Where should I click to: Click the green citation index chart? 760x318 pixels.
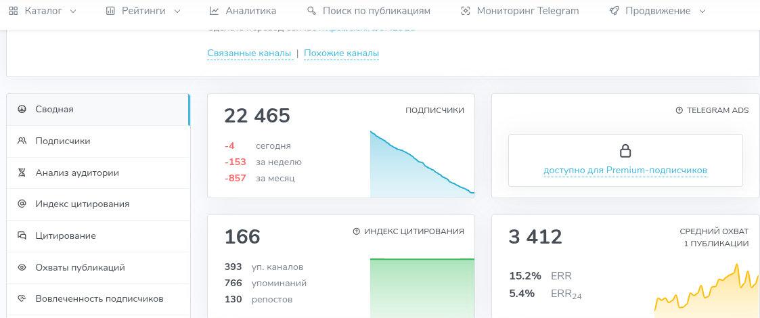422,288
